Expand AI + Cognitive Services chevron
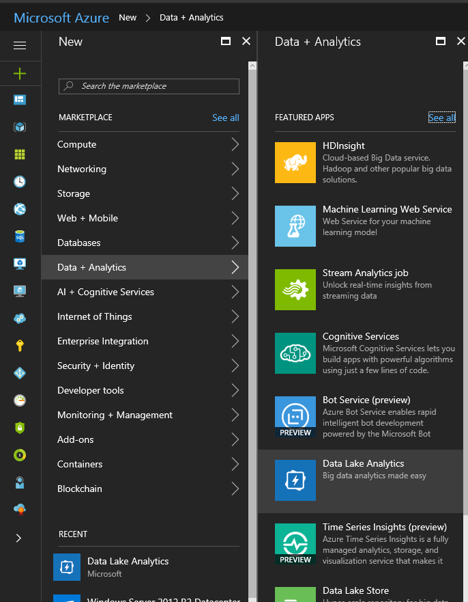 (x=235, y=292)
